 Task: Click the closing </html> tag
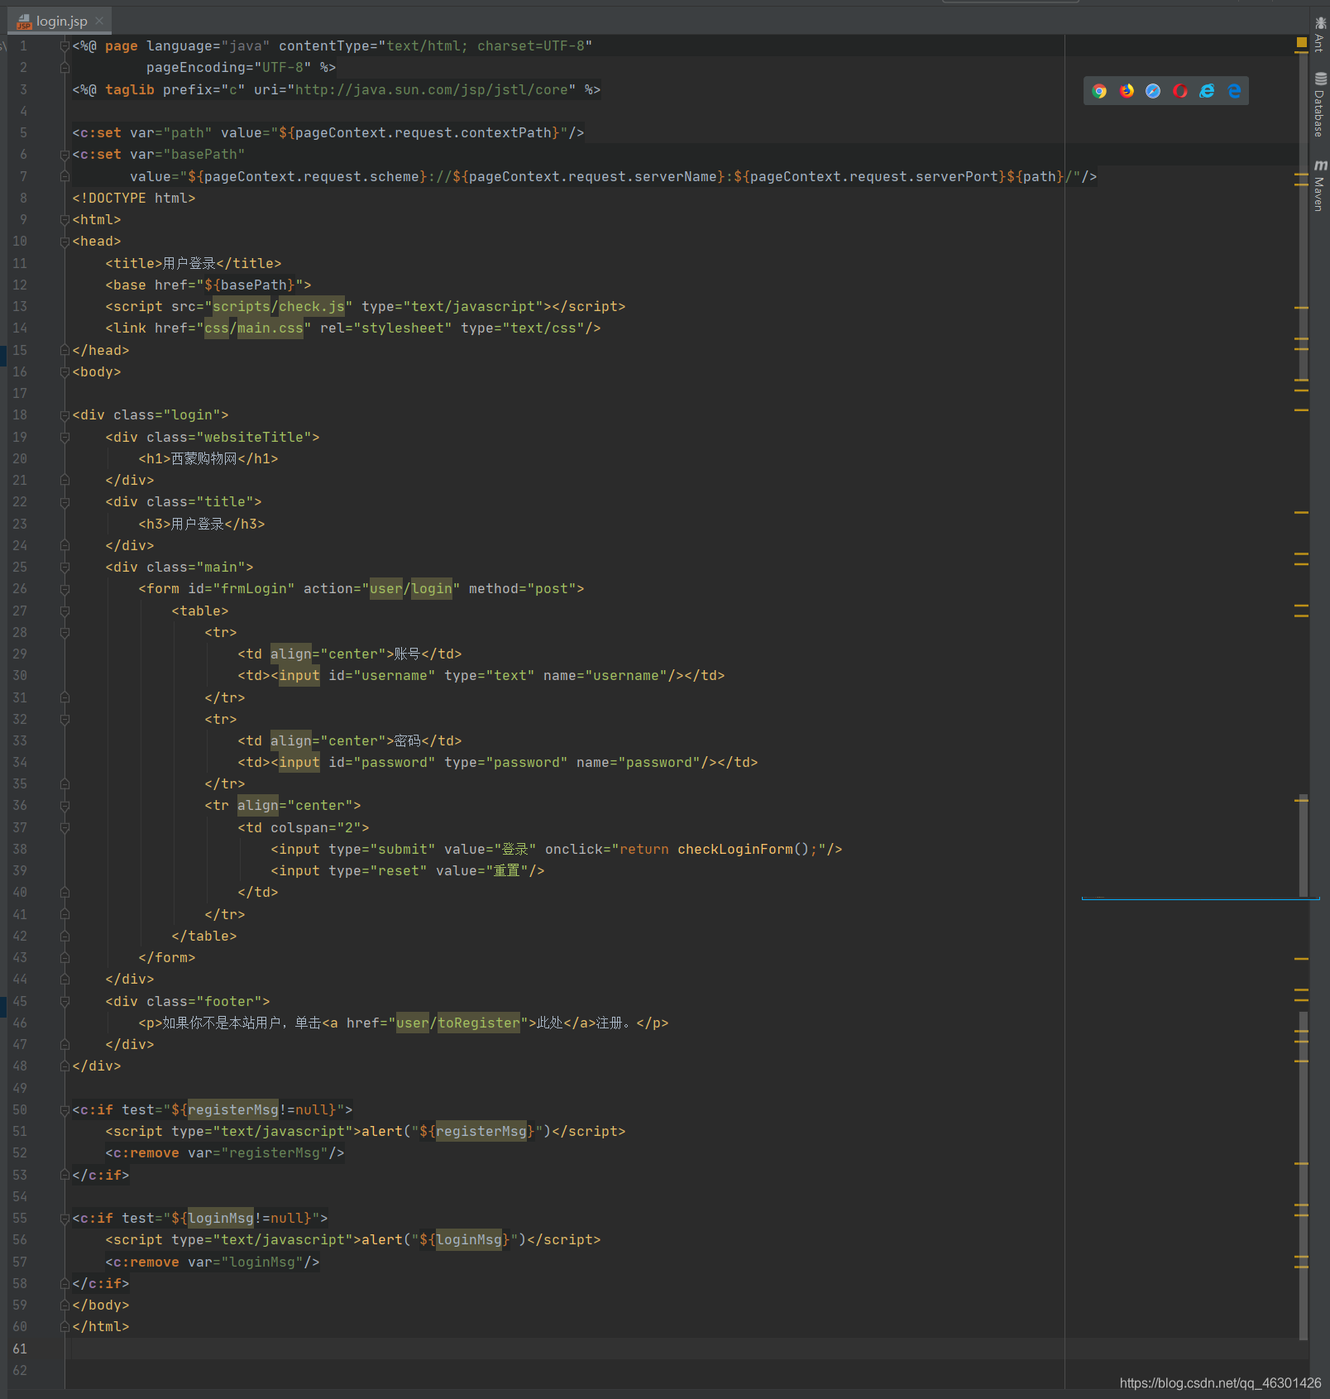[x=101, y=1327]
